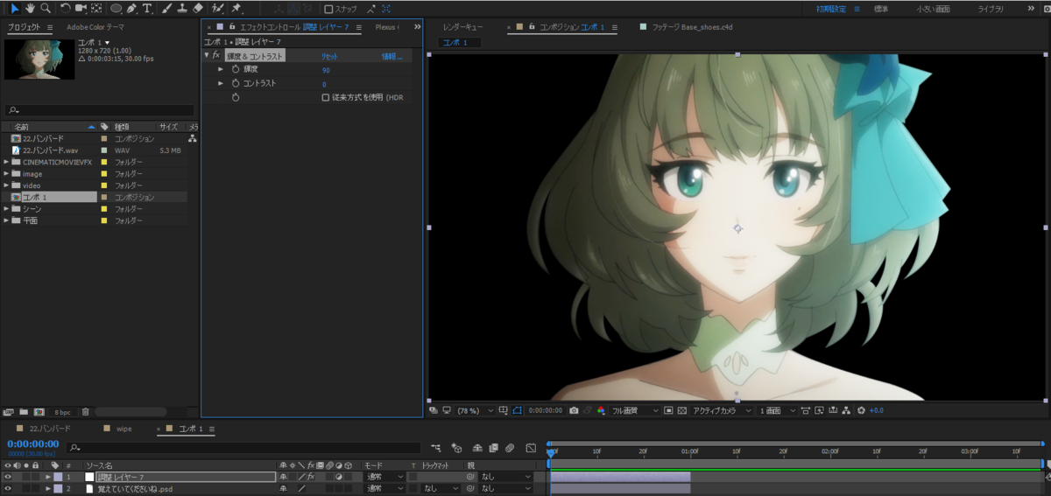
Task: Toggle 従来方式を使用 checkbox
Action: 326,98
